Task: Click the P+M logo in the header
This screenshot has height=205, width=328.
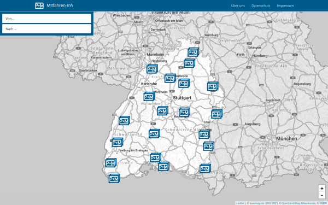Action: tap(39, 5)
